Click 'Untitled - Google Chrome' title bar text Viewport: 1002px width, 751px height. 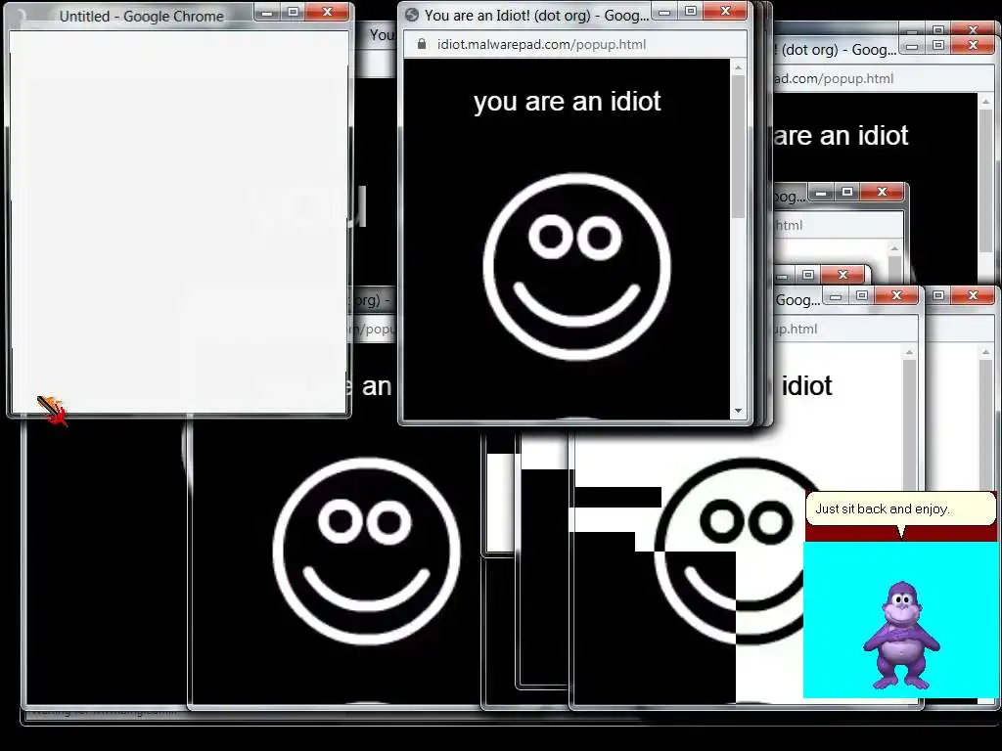pos(141,16)
